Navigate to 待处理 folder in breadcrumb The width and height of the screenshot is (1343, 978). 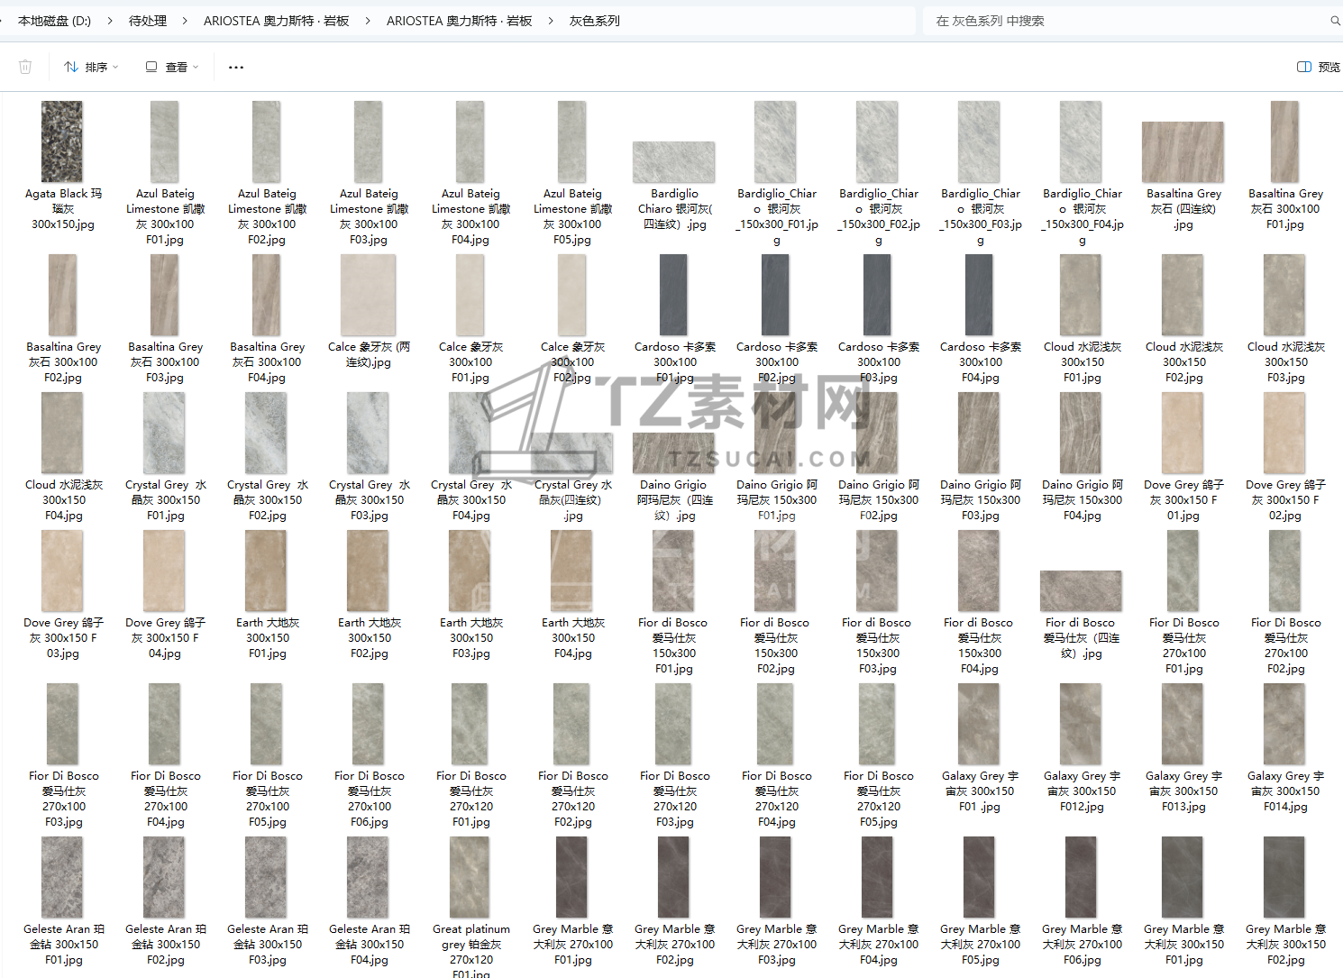pyautogui.click(x=148, y=21)
